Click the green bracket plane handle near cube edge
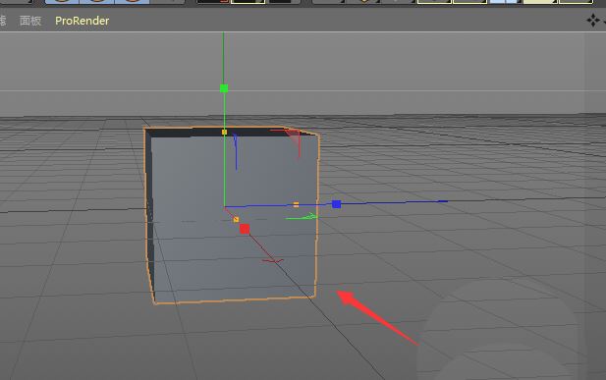606x380 pixels. point(303,216)
